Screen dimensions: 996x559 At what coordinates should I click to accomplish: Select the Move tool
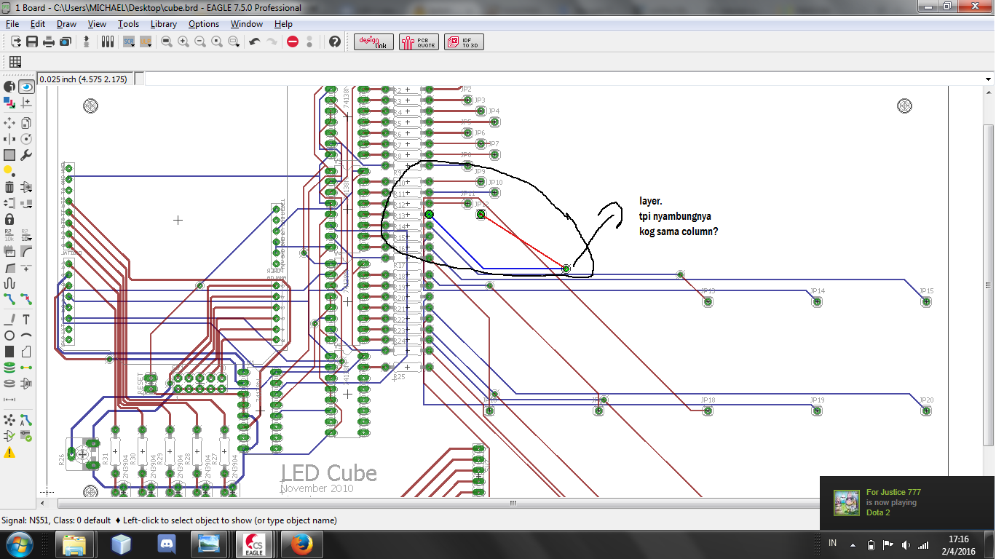click(9, 122)
